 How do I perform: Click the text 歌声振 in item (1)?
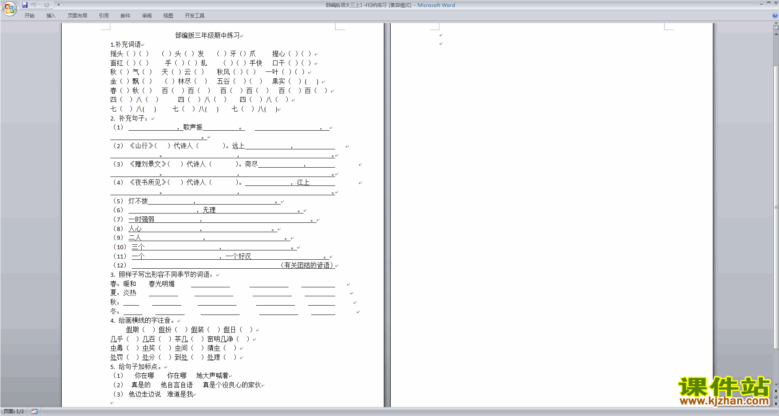point(193,127)
